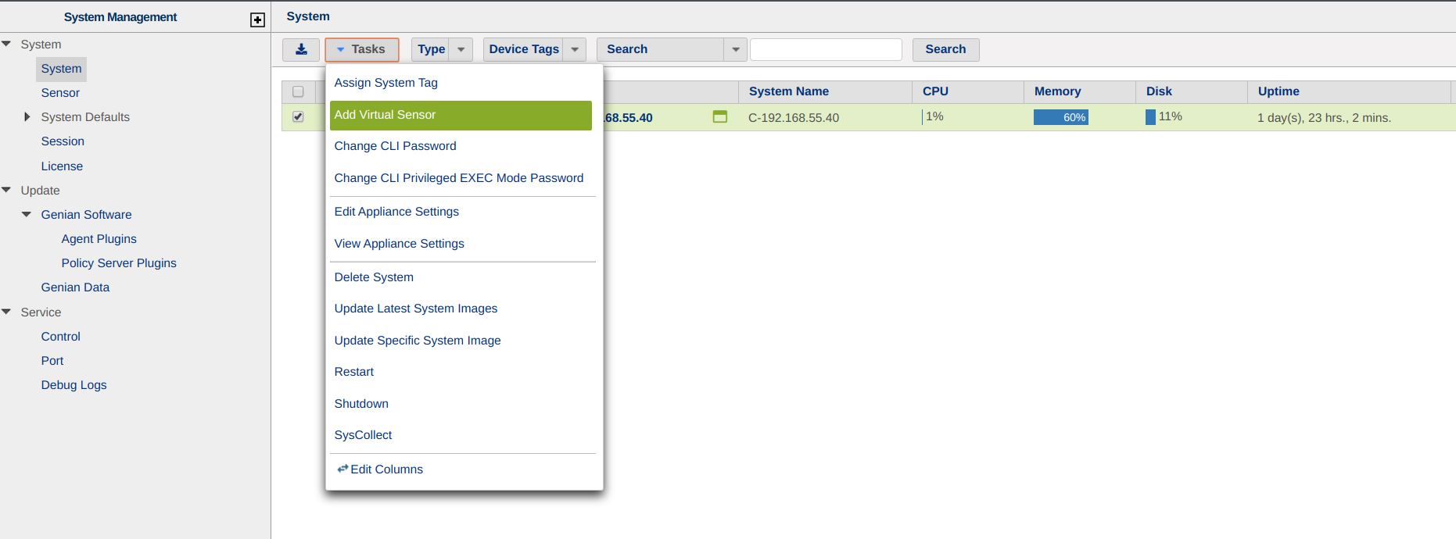Expand the System Defaults tree node
The height and width of the screenshot is (539, 1456).
(27, 117)
